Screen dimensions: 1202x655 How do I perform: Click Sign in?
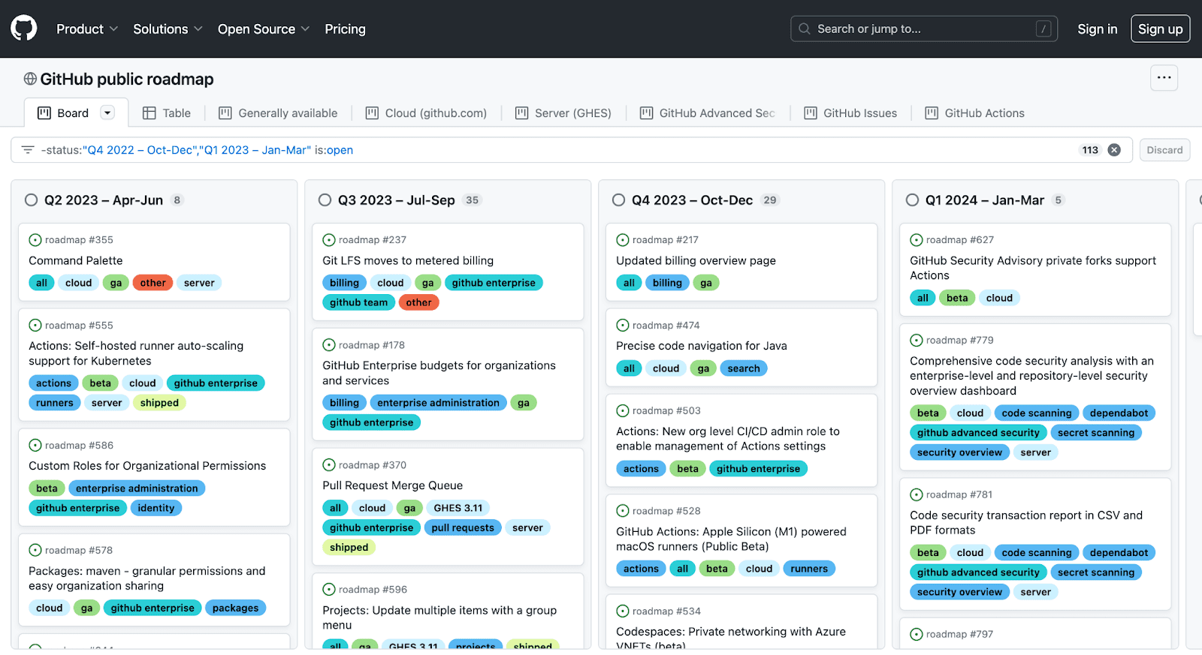tap(1098, 29)
